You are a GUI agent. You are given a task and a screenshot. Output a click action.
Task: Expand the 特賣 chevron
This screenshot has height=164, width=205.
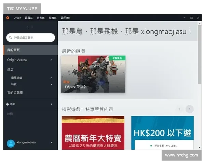coord(51,84)
